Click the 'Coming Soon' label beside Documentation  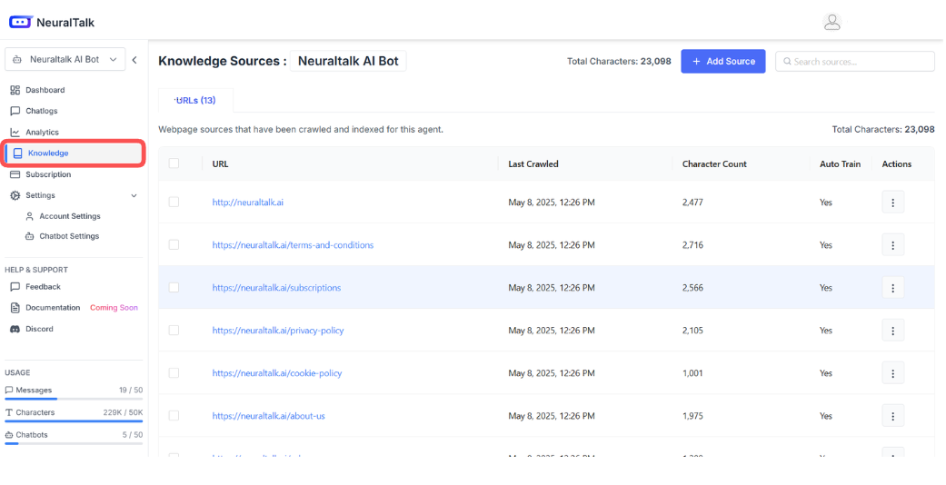pos(114,308)
